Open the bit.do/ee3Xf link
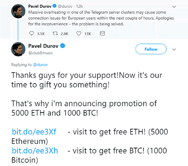Image resolution: width=188 pixels, height=166 pixels. tap(34, 132)
